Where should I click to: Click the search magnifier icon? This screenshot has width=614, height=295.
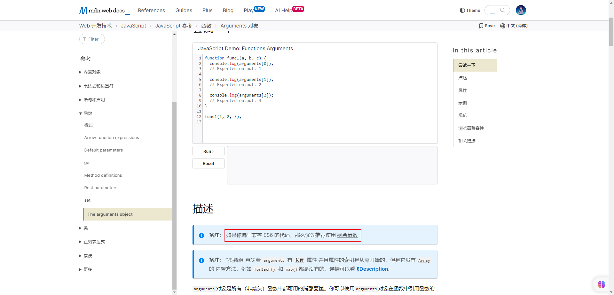(503, 10)
